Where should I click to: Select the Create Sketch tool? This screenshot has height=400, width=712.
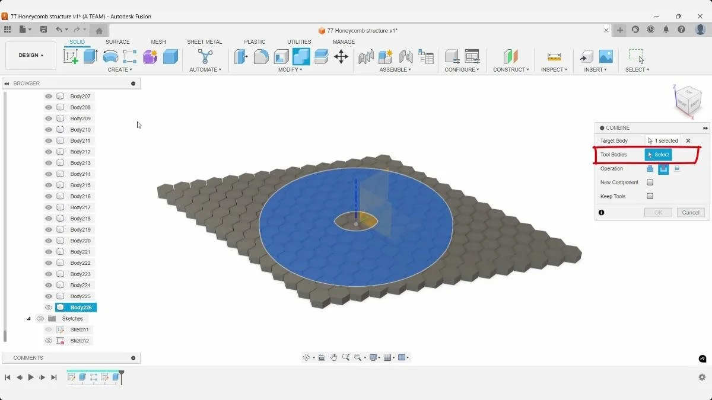click(x=71, y=56)
